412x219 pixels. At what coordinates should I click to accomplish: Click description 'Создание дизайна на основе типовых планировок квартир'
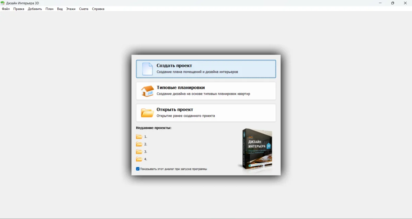[204, 94]
